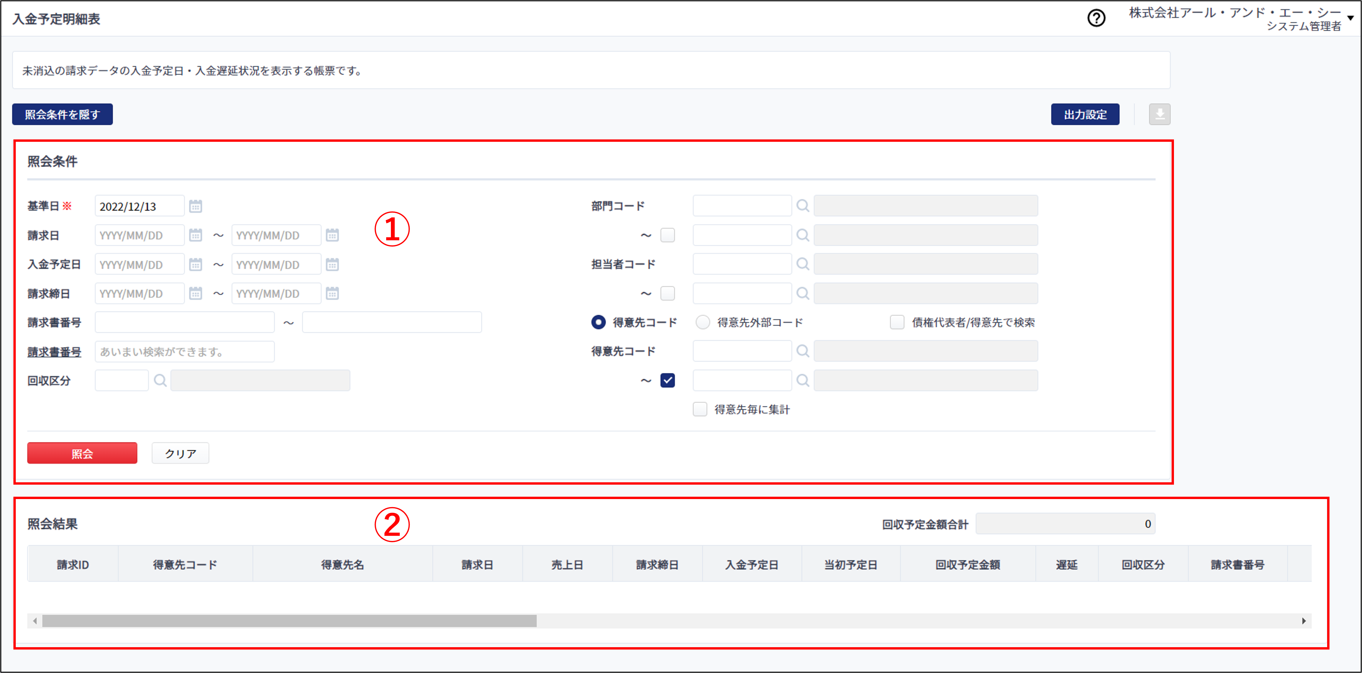Click あいまい検索 invoice number field

184,352
